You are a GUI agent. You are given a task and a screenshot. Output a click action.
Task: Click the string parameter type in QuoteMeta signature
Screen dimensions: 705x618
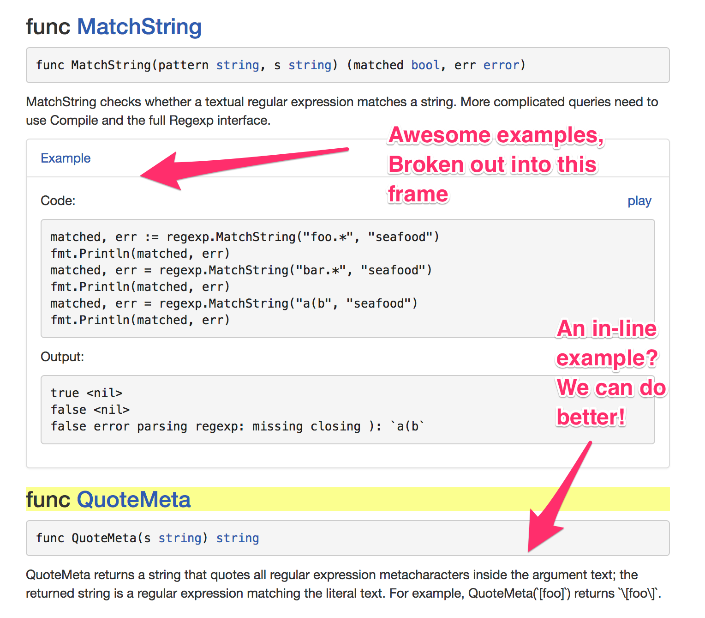pyautogui.click(x=180, y=538)
